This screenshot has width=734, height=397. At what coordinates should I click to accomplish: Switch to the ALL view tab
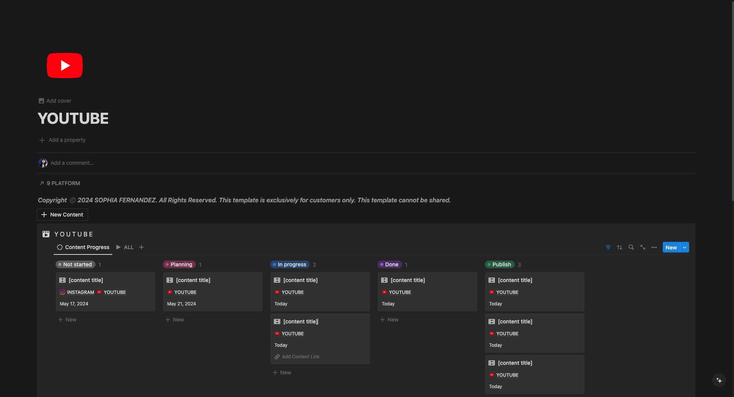pos(125,247)
